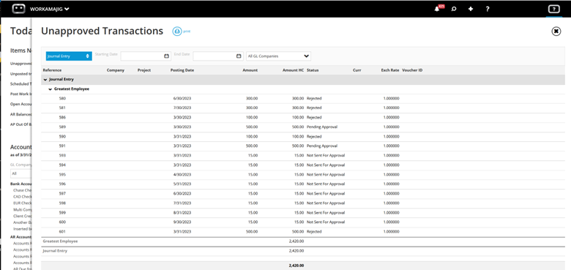
Task: Select journal entry reference 598
Action: coord(62,203)
